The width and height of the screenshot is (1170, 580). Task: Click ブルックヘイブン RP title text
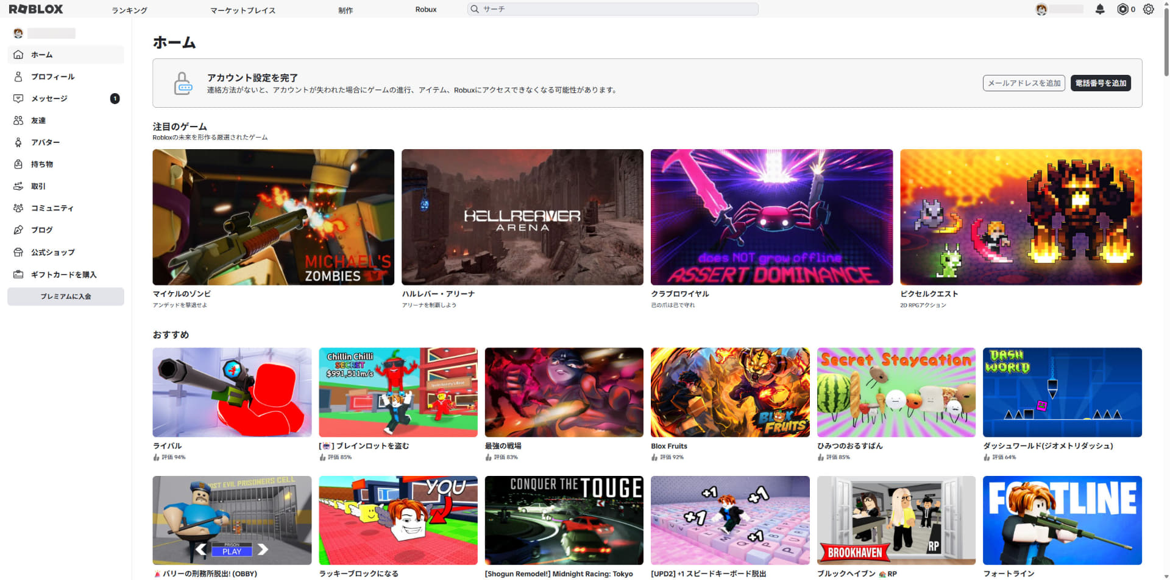point(857,574)
